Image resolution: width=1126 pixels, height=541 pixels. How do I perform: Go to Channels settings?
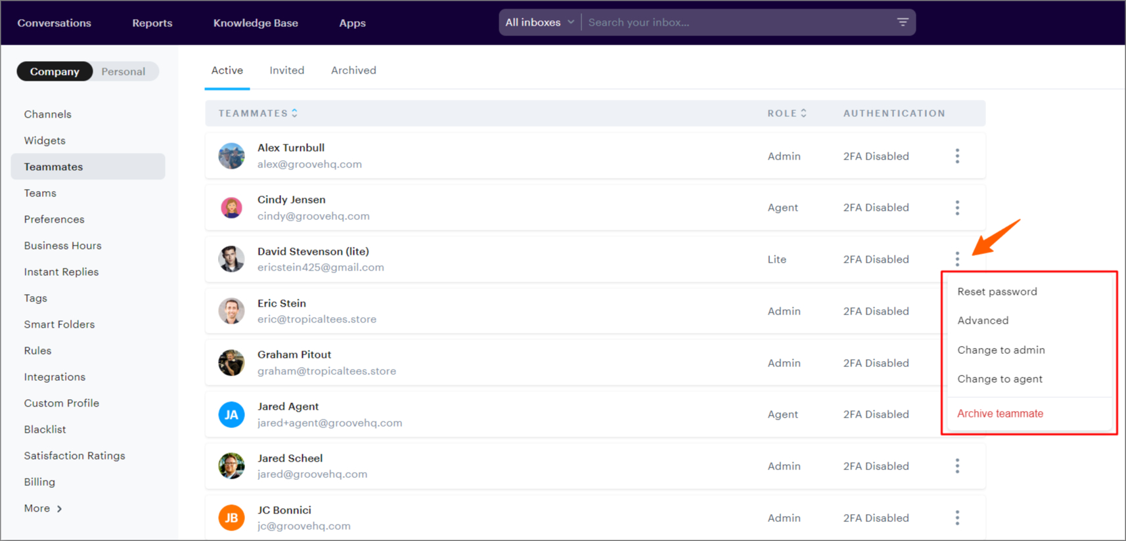[48, 114]
